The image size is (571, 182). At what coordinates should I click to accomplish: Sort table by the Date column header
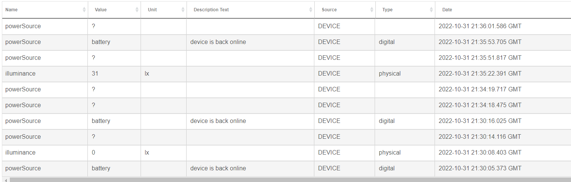point(447,10)
